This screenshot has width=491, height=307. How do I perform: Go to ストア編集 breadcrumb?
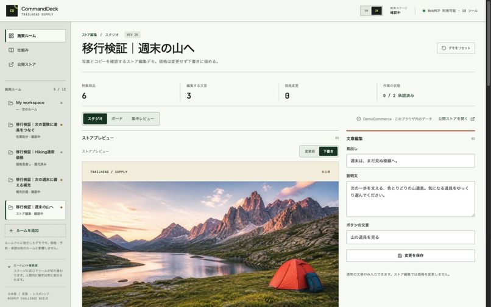click(x=89, y=35)
